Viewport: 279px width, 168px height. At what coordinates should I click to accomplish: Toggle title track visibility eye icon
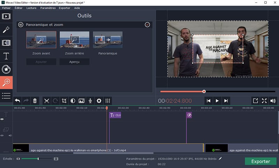[2, 119]
